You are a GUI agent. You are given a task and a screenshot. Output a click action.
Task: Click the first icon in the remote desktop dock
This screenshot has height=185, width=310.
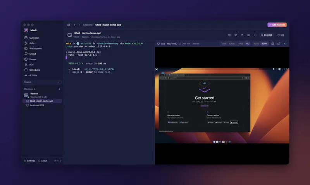tap(214, 142)
